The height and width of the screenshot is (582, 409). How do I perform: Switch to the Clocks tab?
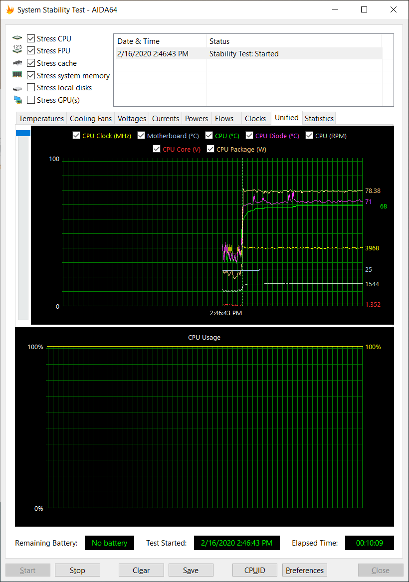click(x=255, y=118)
